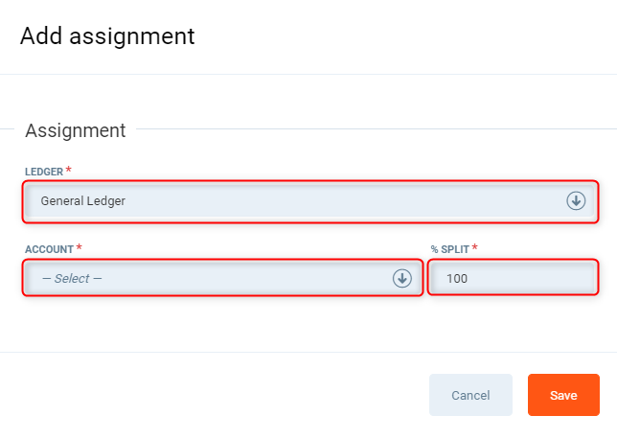Click the red asterisk beside LEDGER
The height and width of the screenshot is (439, 617).
point(69,171)
